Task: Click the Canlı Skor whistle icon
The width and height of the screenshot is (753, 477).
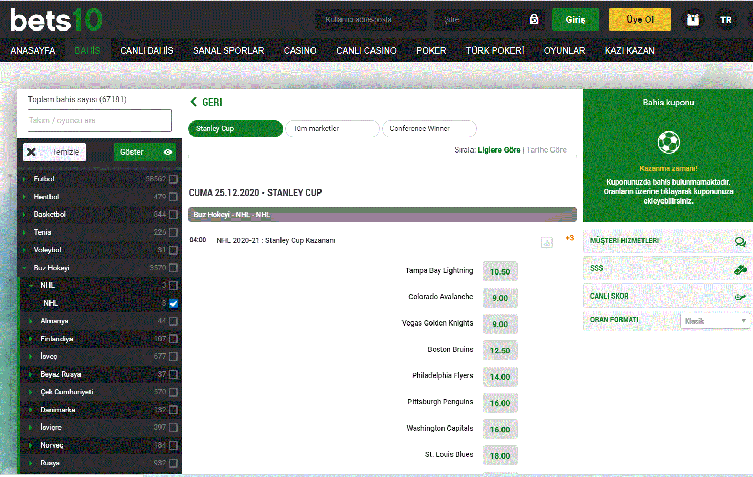Action: click(x=740, y=297)
